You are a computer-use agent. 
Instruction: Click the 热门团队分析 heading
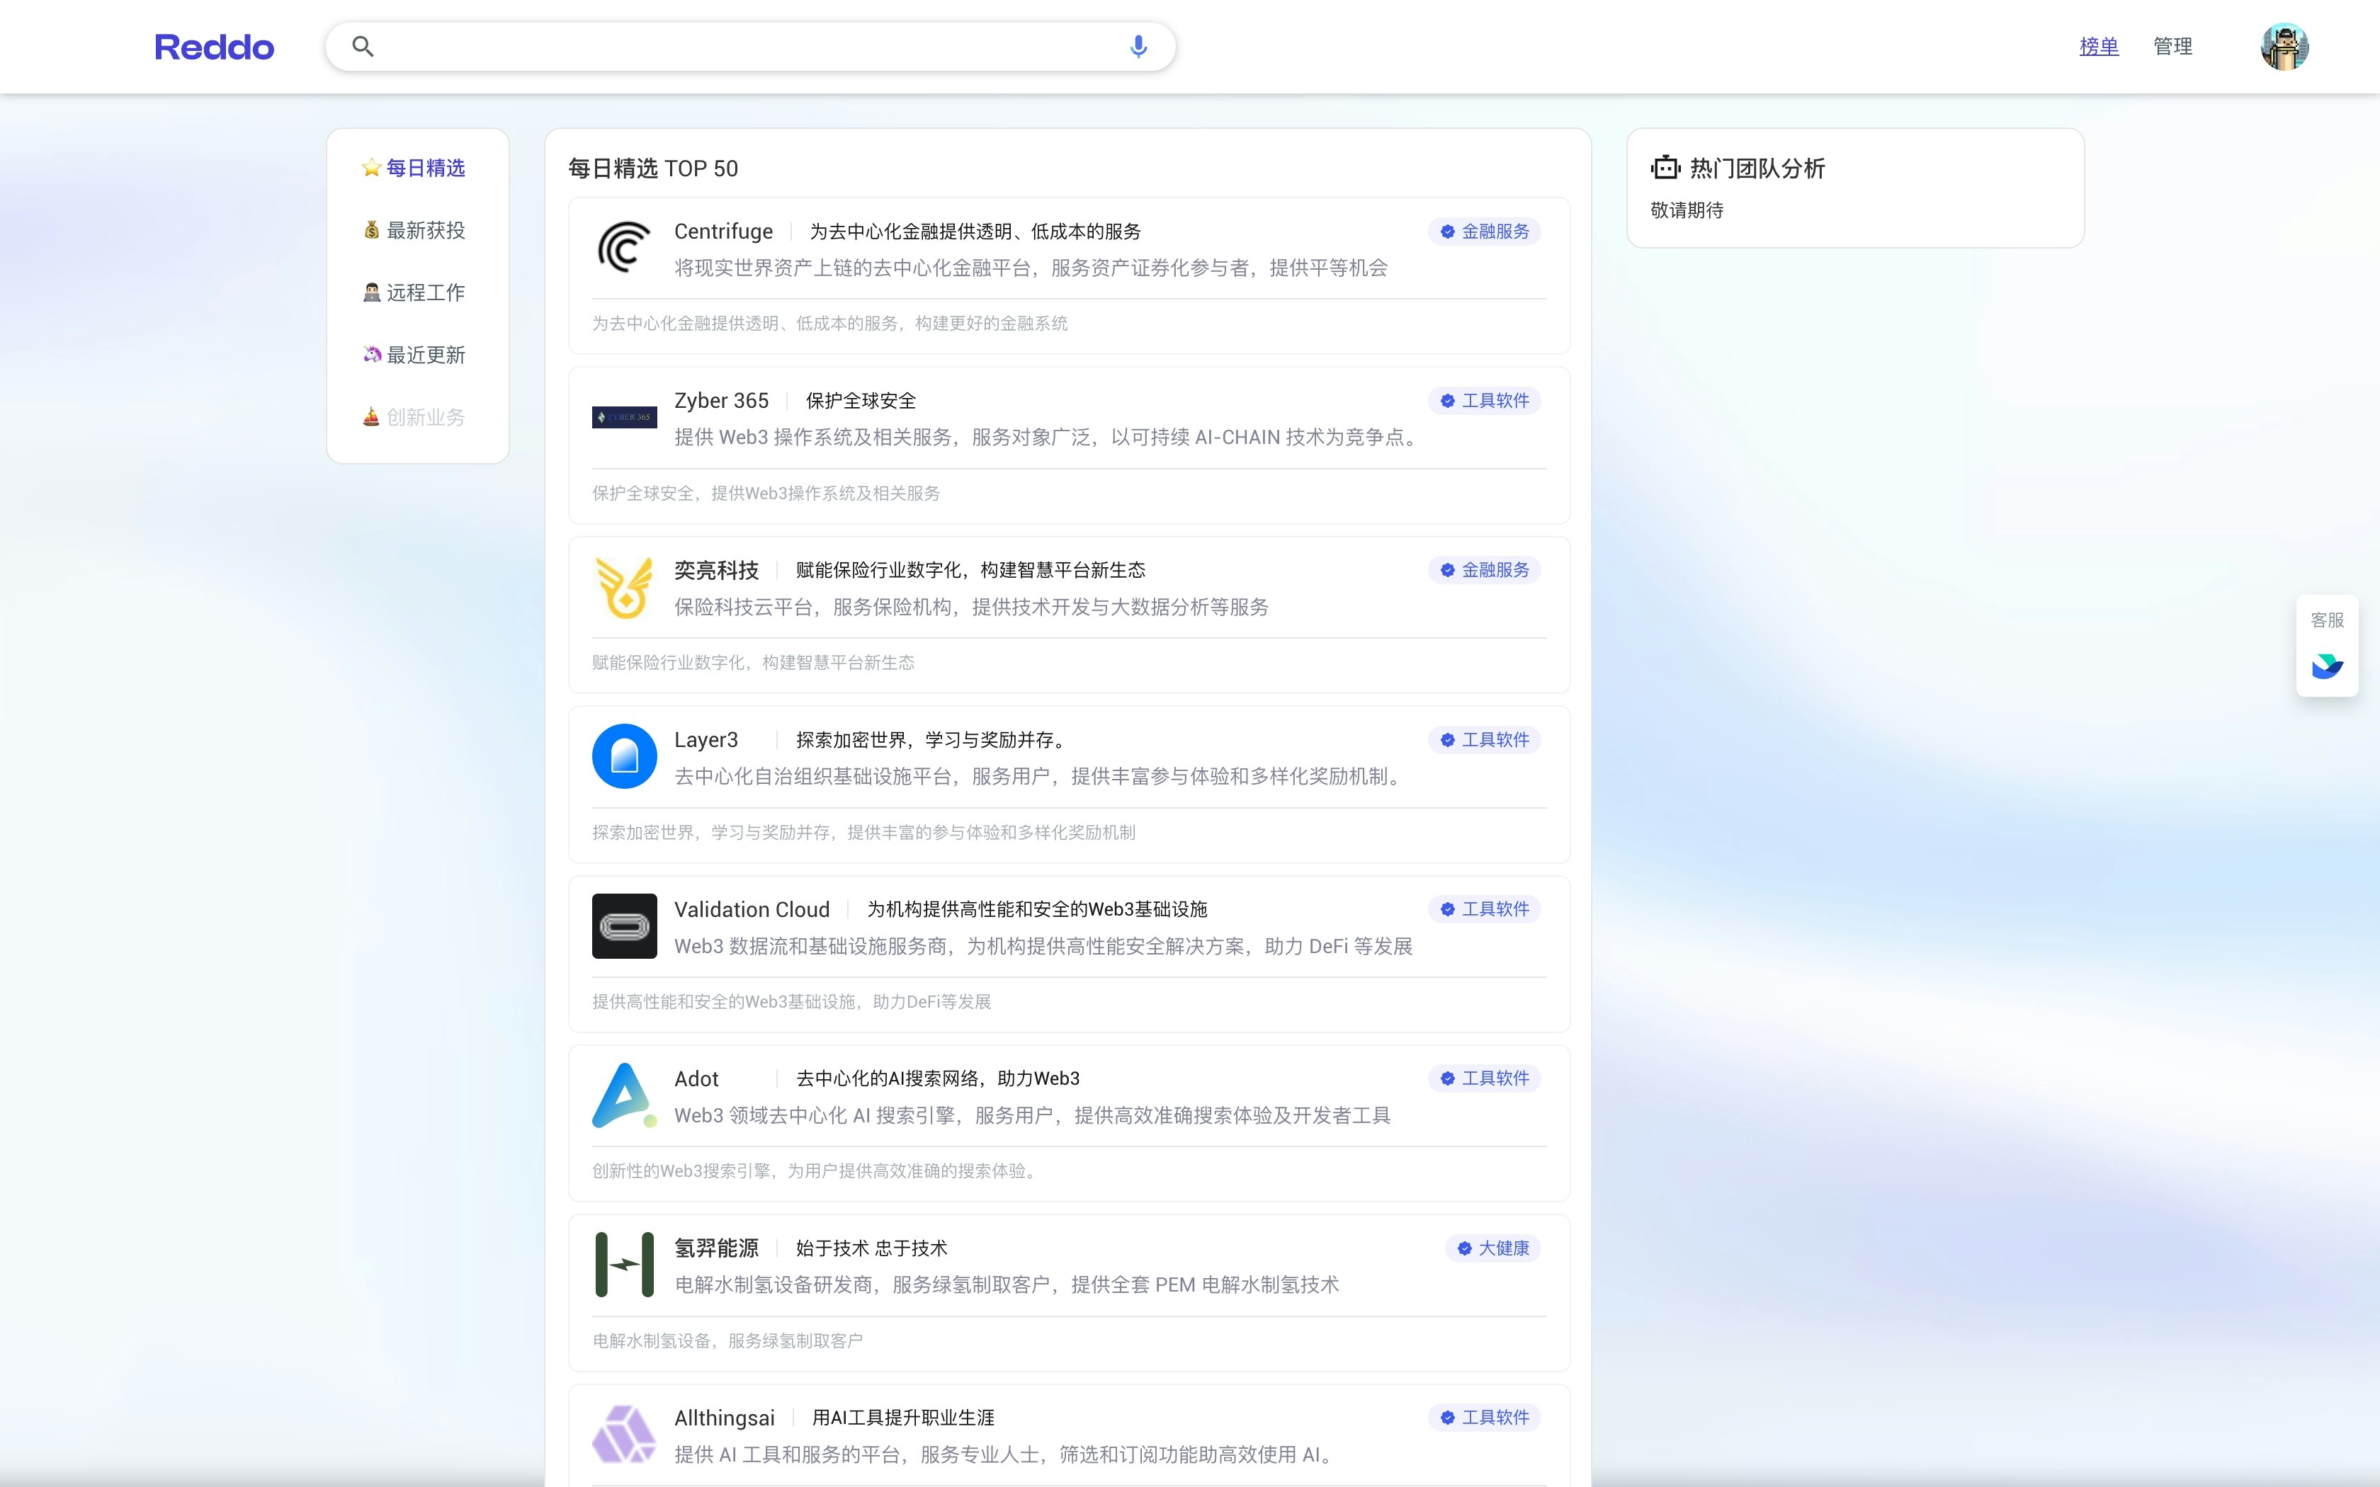tap(1757, 169)
